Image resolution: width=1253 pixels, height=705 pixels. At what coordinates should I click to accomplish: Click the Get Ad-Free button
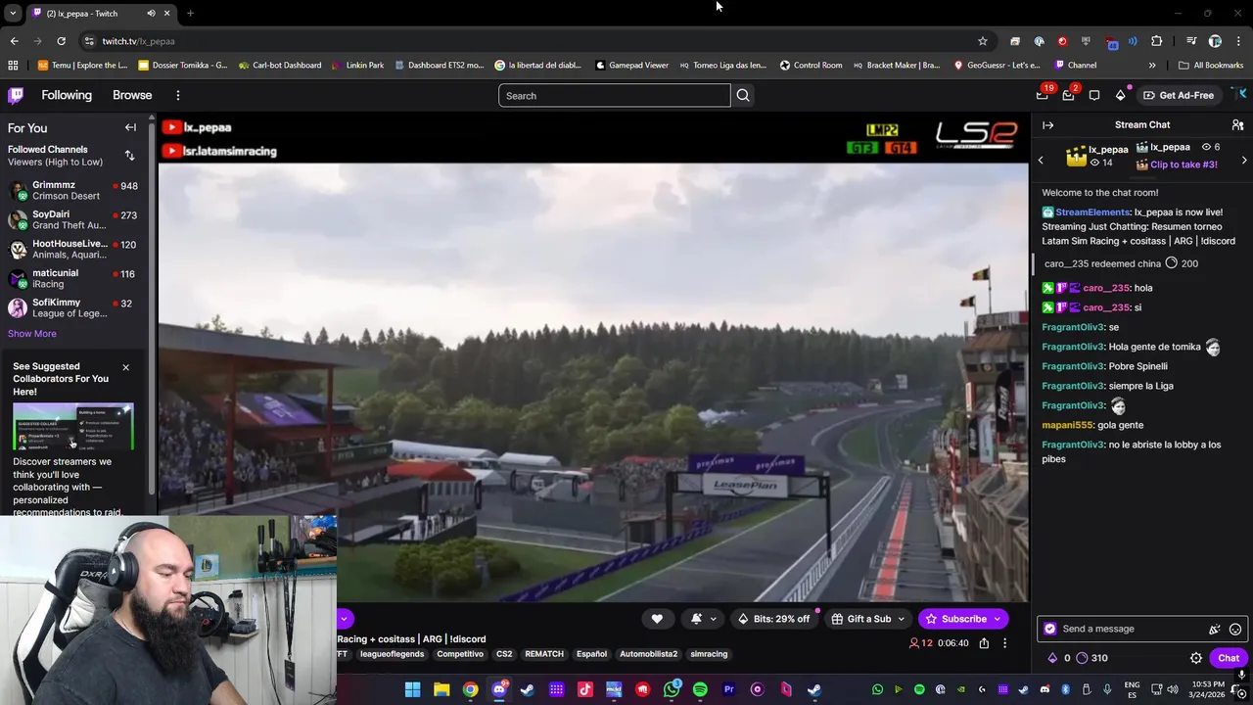point(1179,95)
